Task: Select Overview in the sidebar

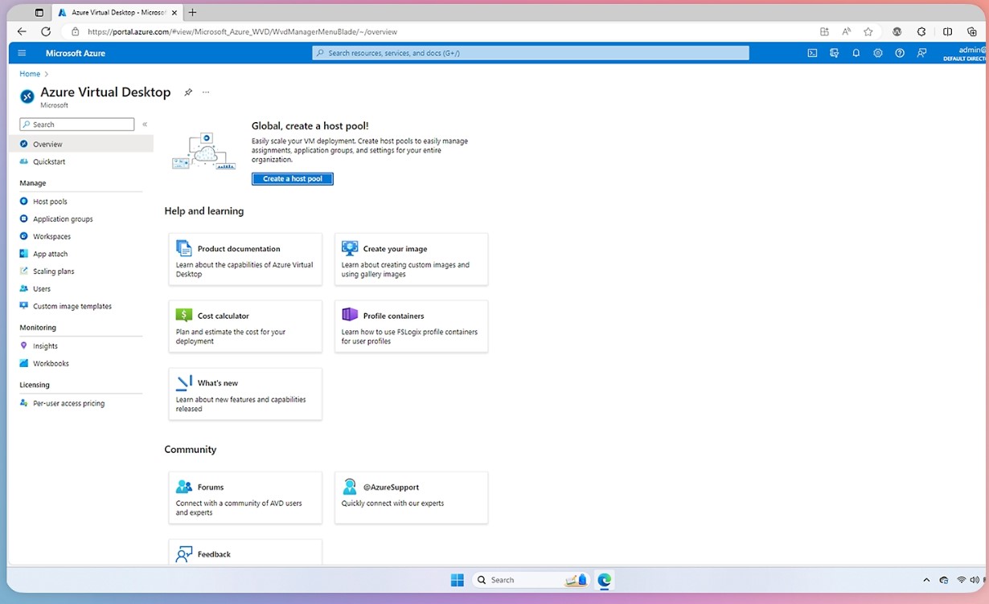Action: pos(80,144)
